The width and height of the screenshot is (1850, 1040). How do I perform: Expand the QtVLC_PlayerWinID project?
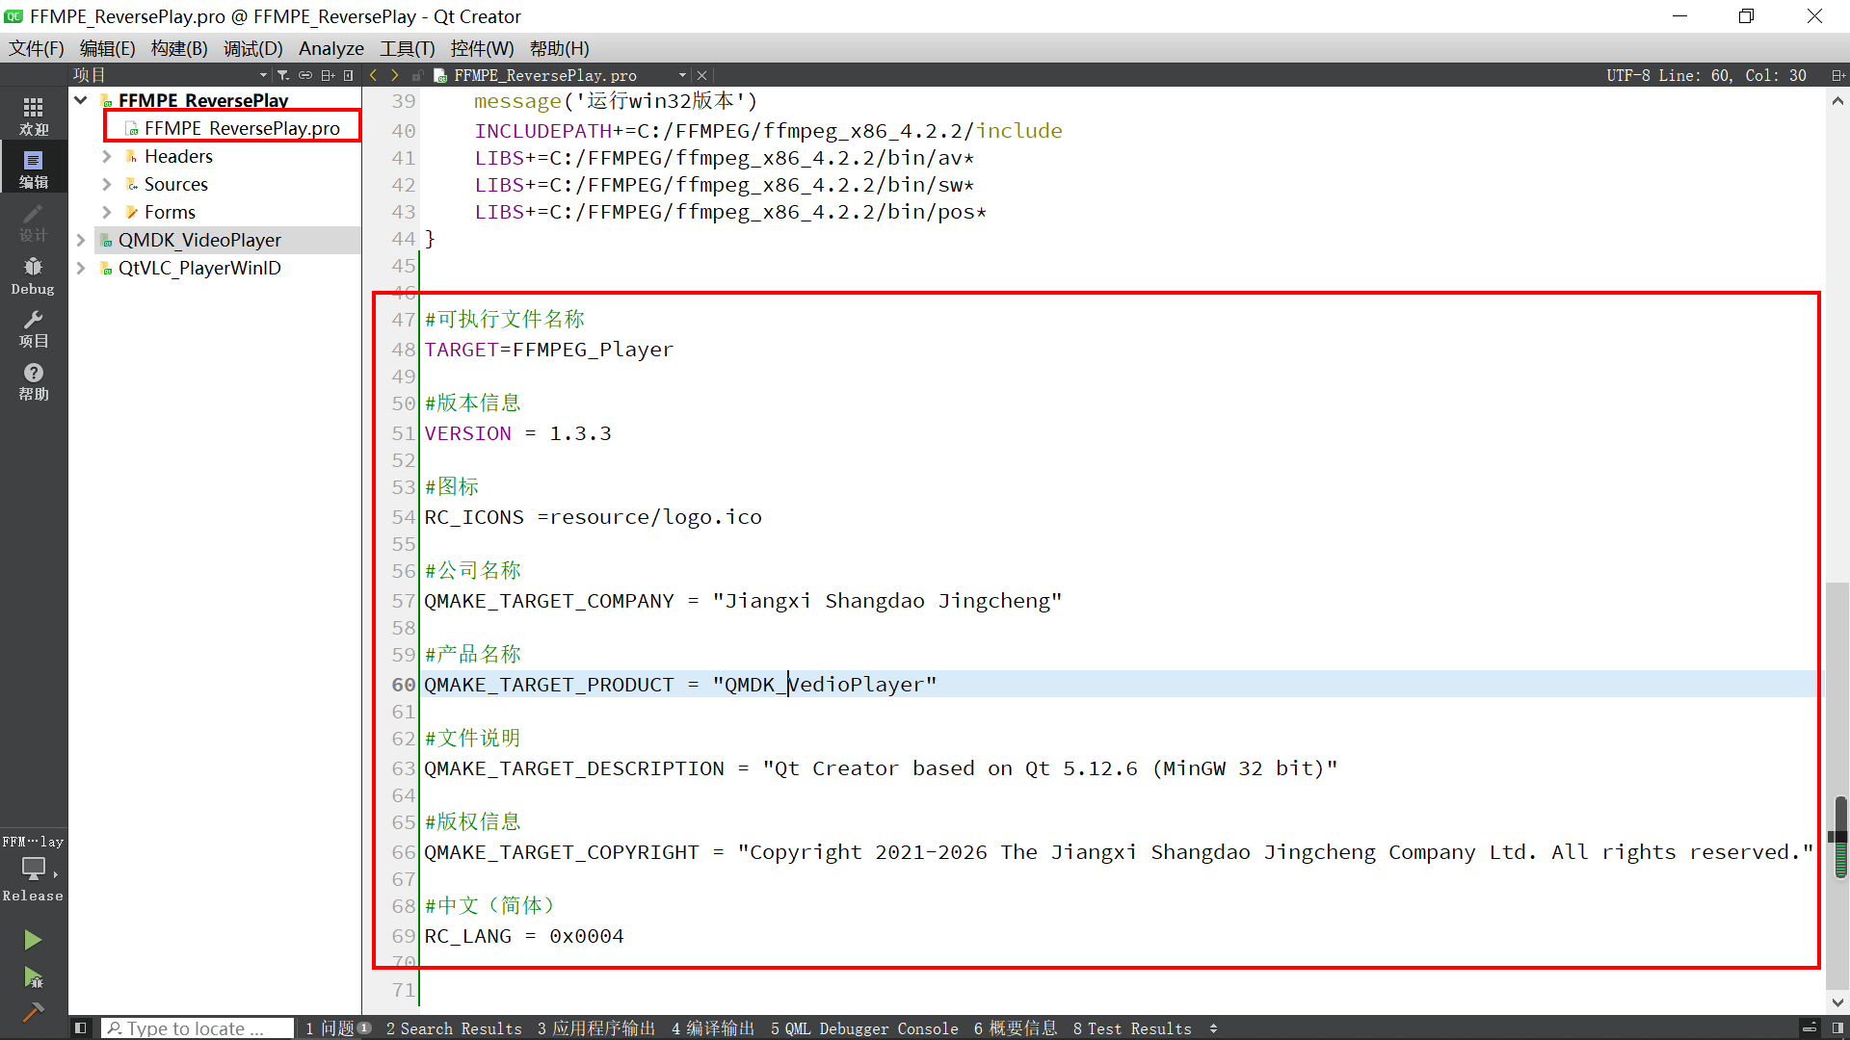point(81,268)
